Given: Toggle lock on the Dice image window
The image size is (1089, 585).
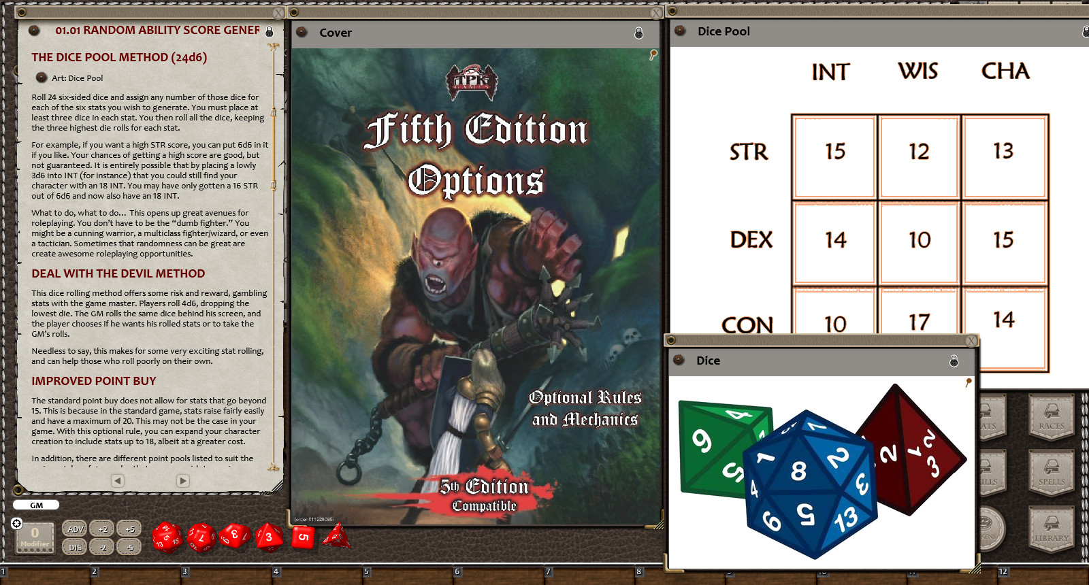Looking at the screenshot, I should pyautogui.click(x=954, y=361).
